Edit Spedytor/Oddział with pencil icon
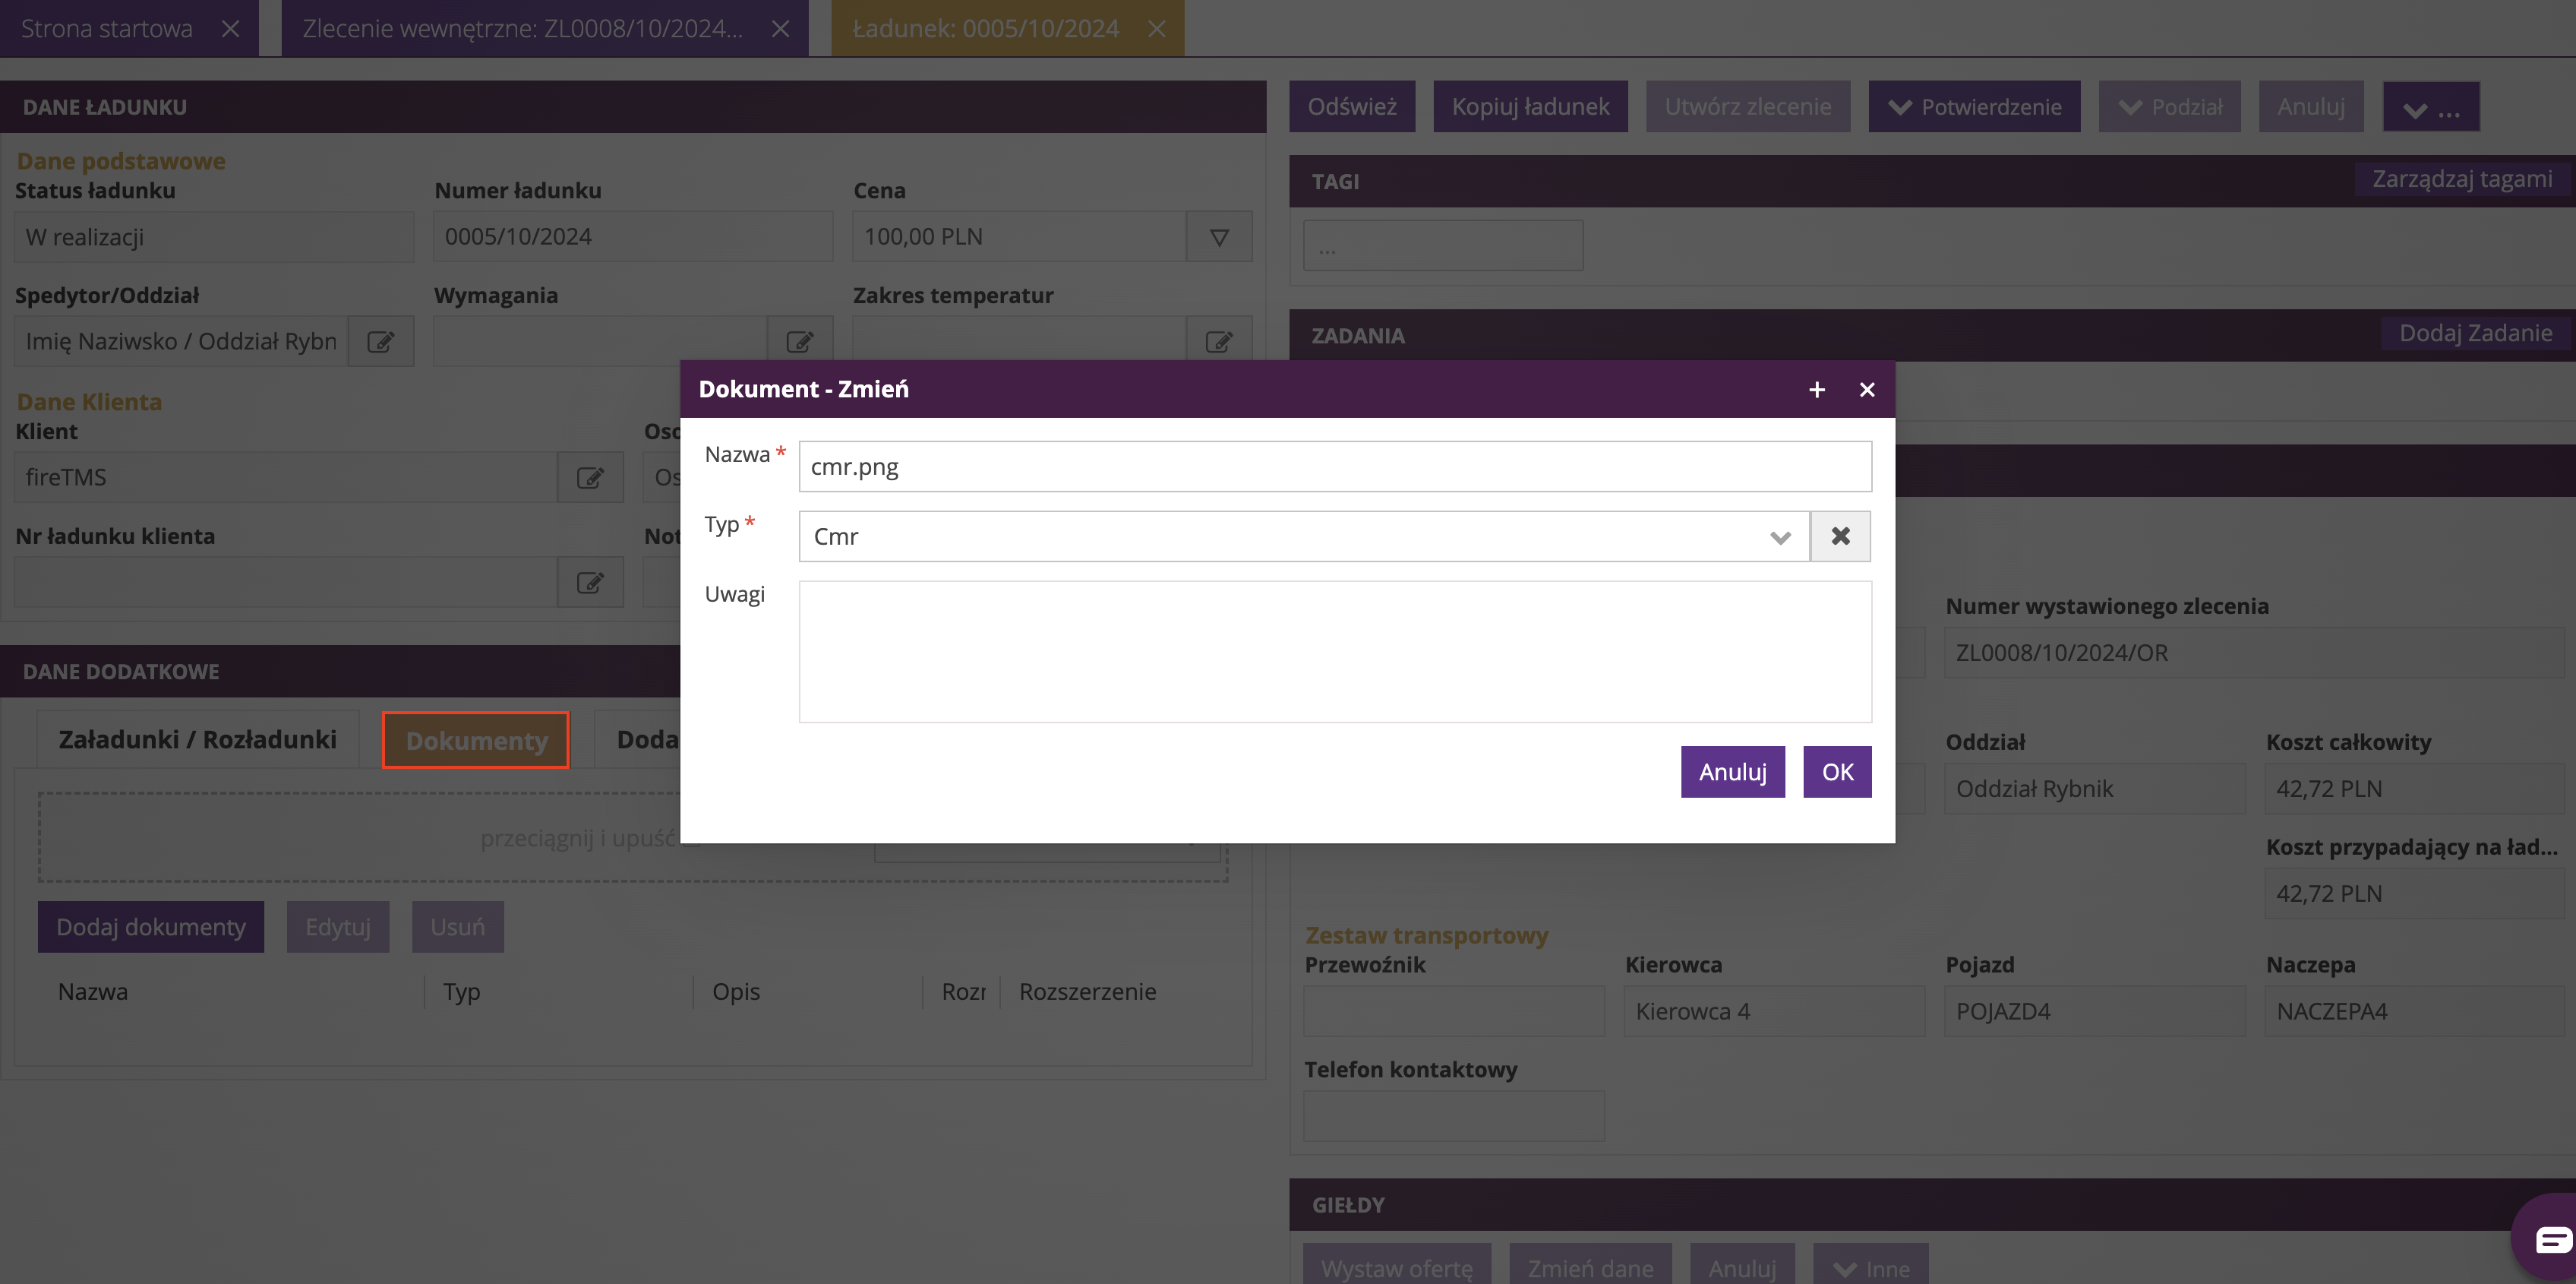Viewport: 2576px width, 1284px height. [380, 342]
